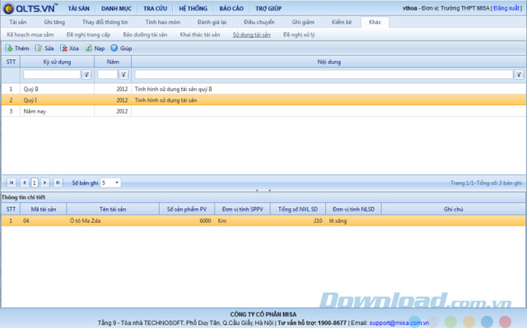Click Ghi chú column header
The image size is (527, 328).
[x=454, y=209]
